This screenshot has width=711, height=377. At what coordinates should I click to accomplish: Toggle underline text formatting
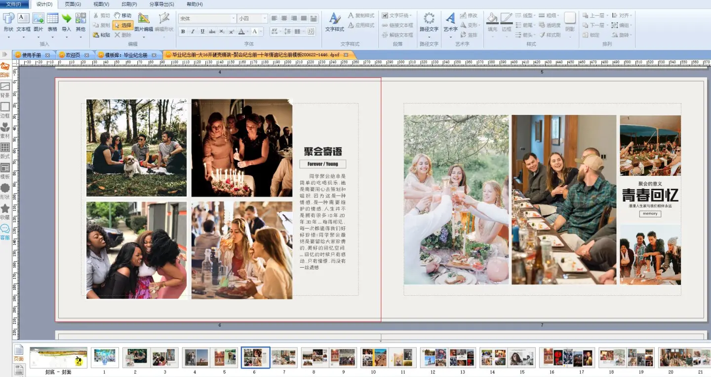tap(202, 32)
